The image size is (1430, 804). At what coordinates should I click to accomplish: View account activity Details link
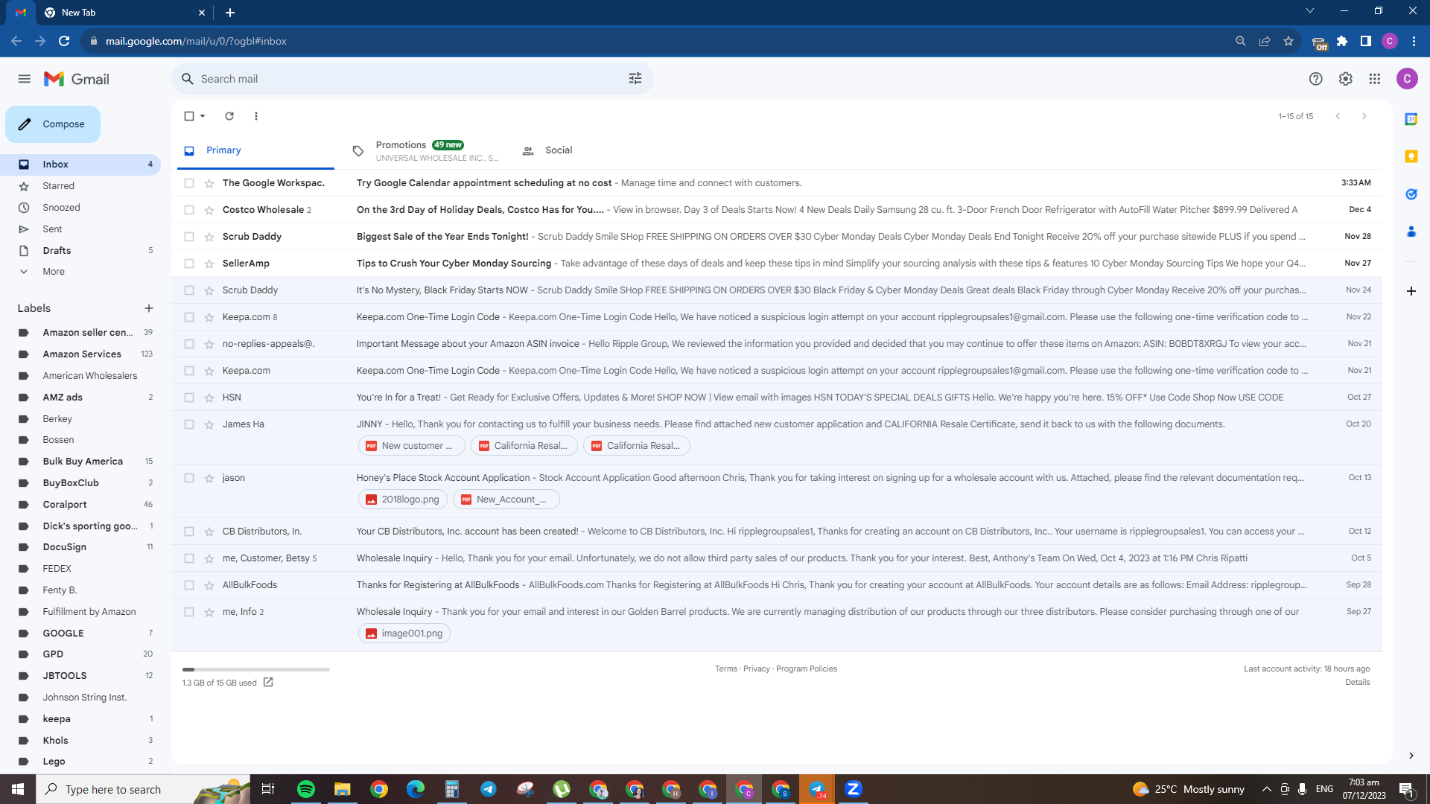pyautogui.click(x=1358, y=683)
